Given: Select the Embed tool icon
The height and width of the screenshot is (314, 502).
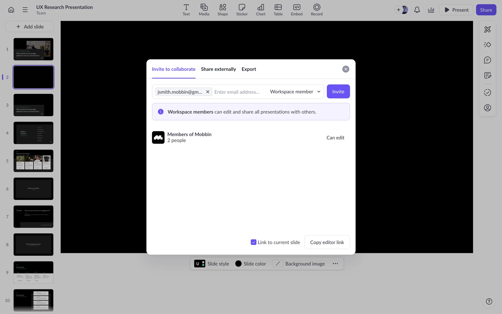Looking at the screenshot, I should pos(296,10).
